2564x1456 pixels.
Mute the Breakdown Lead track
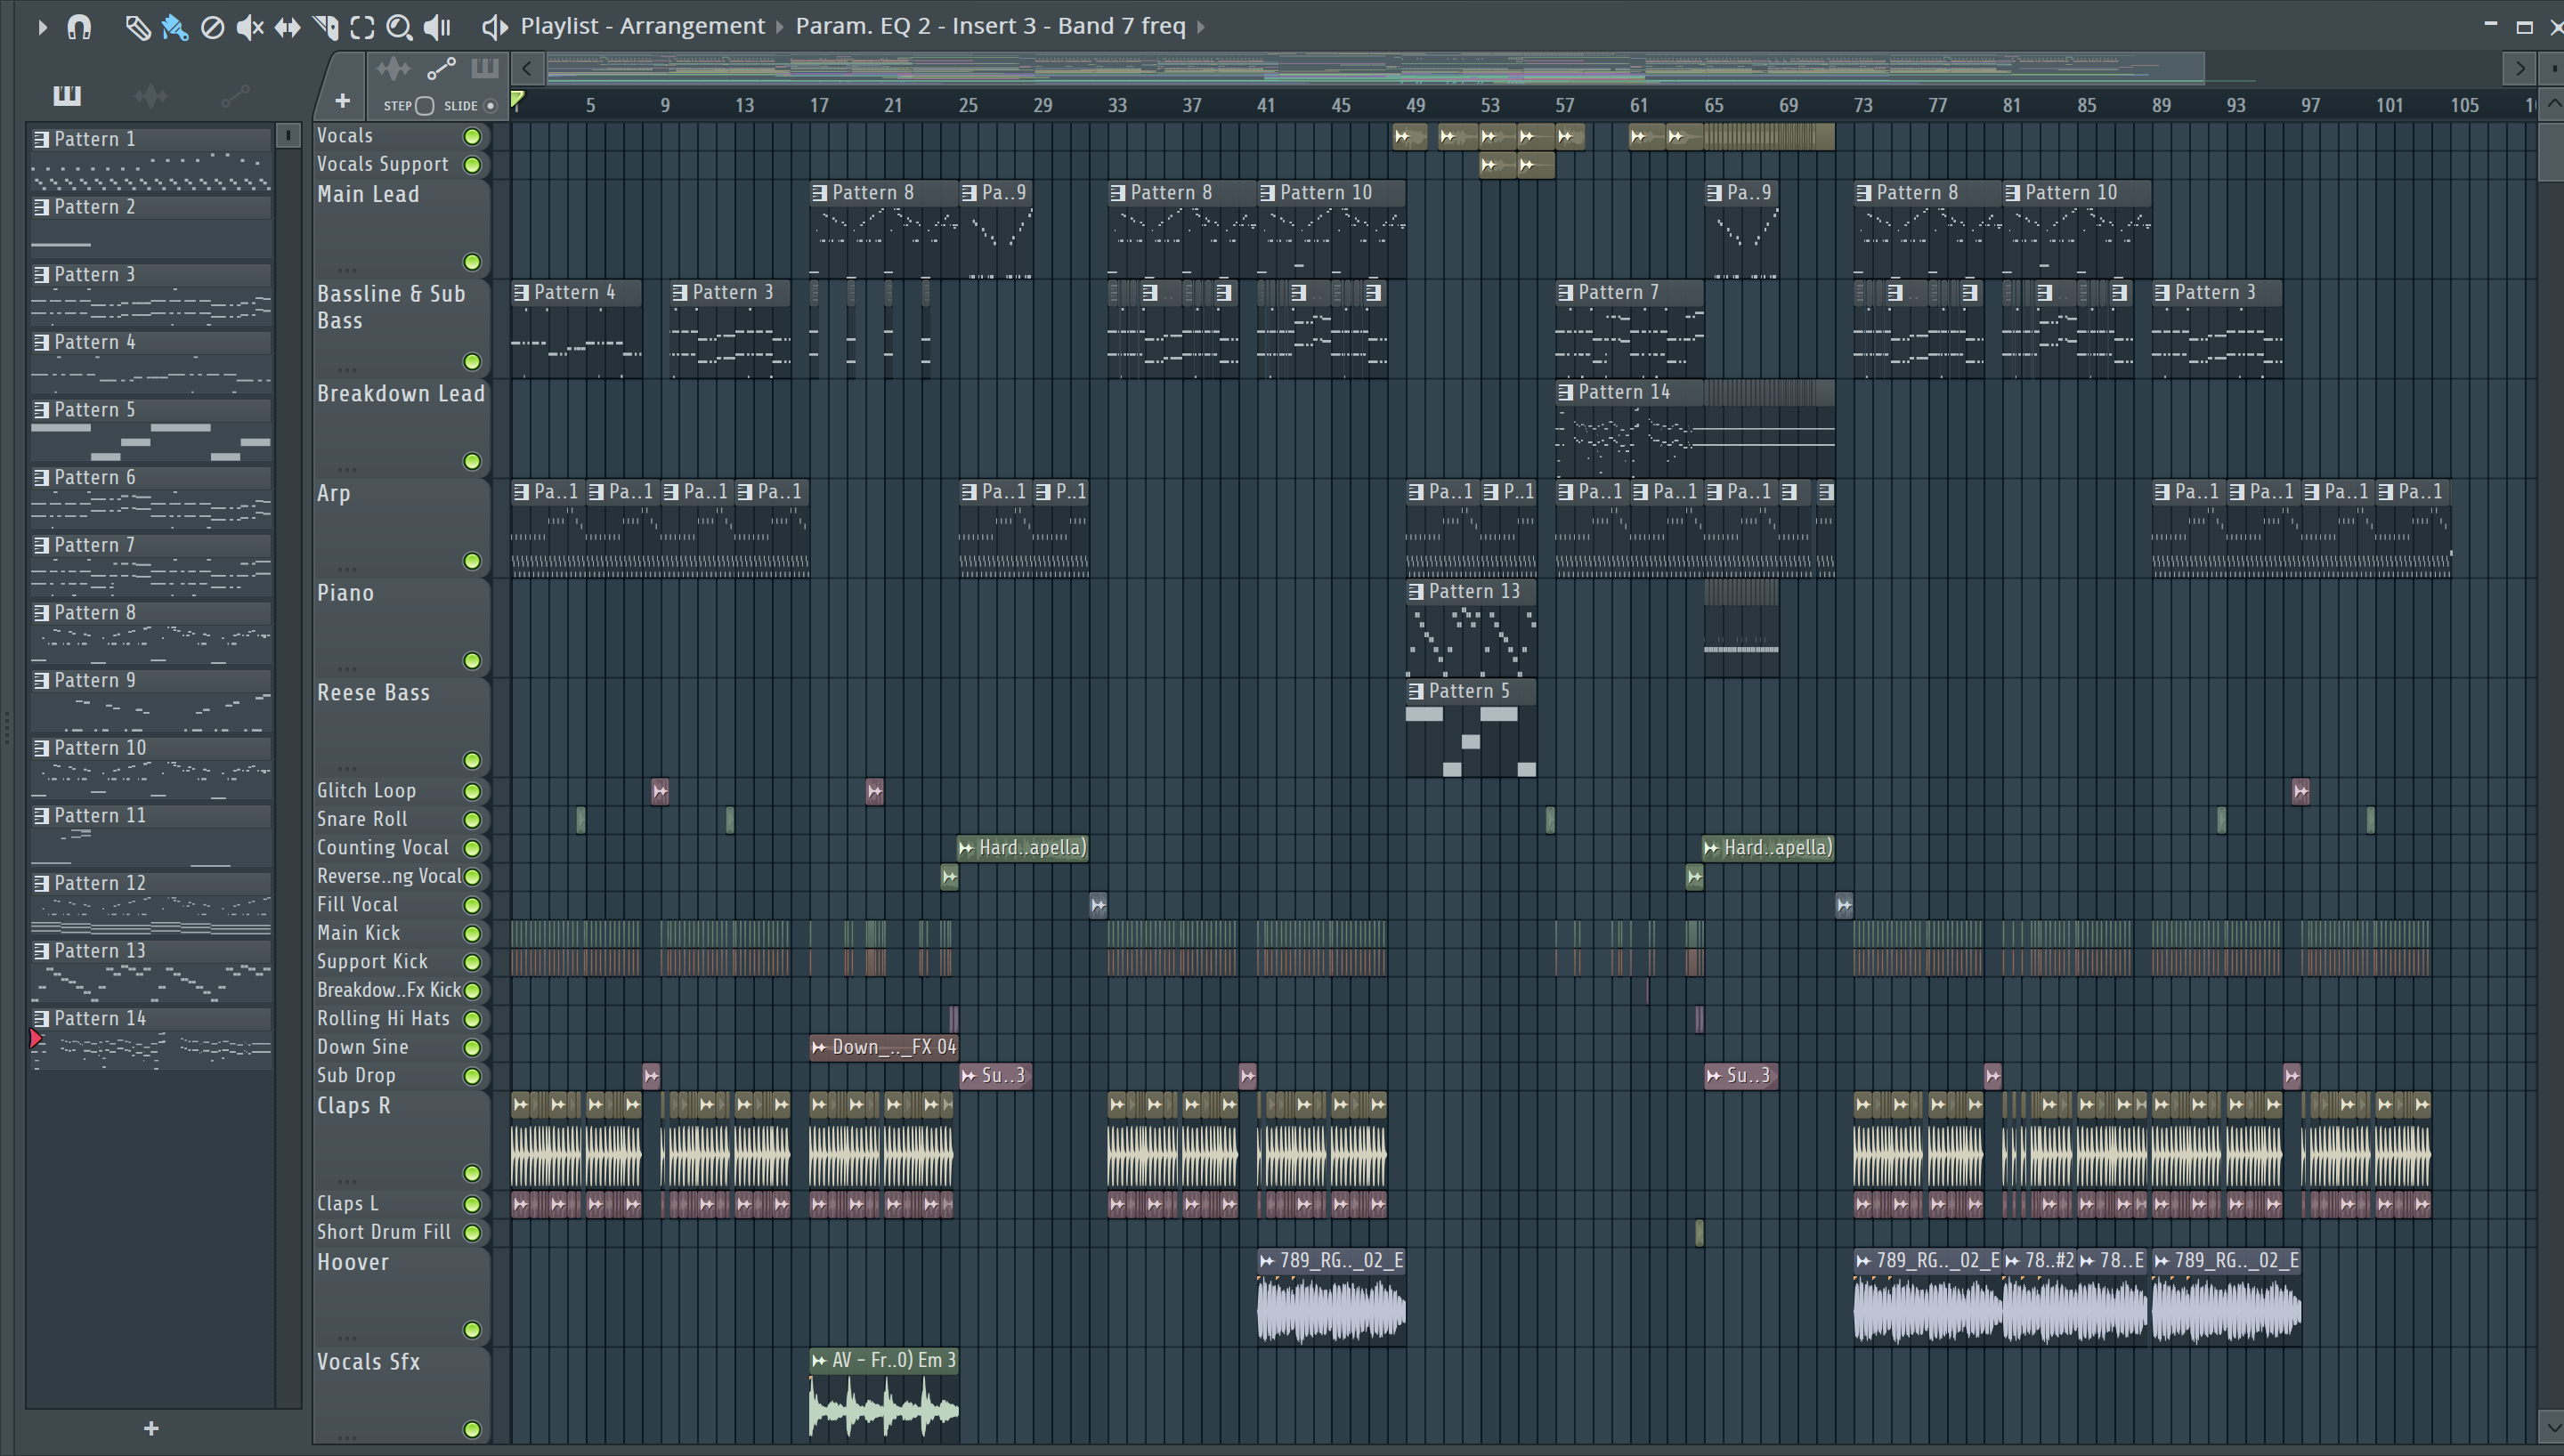[x=472, y=461]
